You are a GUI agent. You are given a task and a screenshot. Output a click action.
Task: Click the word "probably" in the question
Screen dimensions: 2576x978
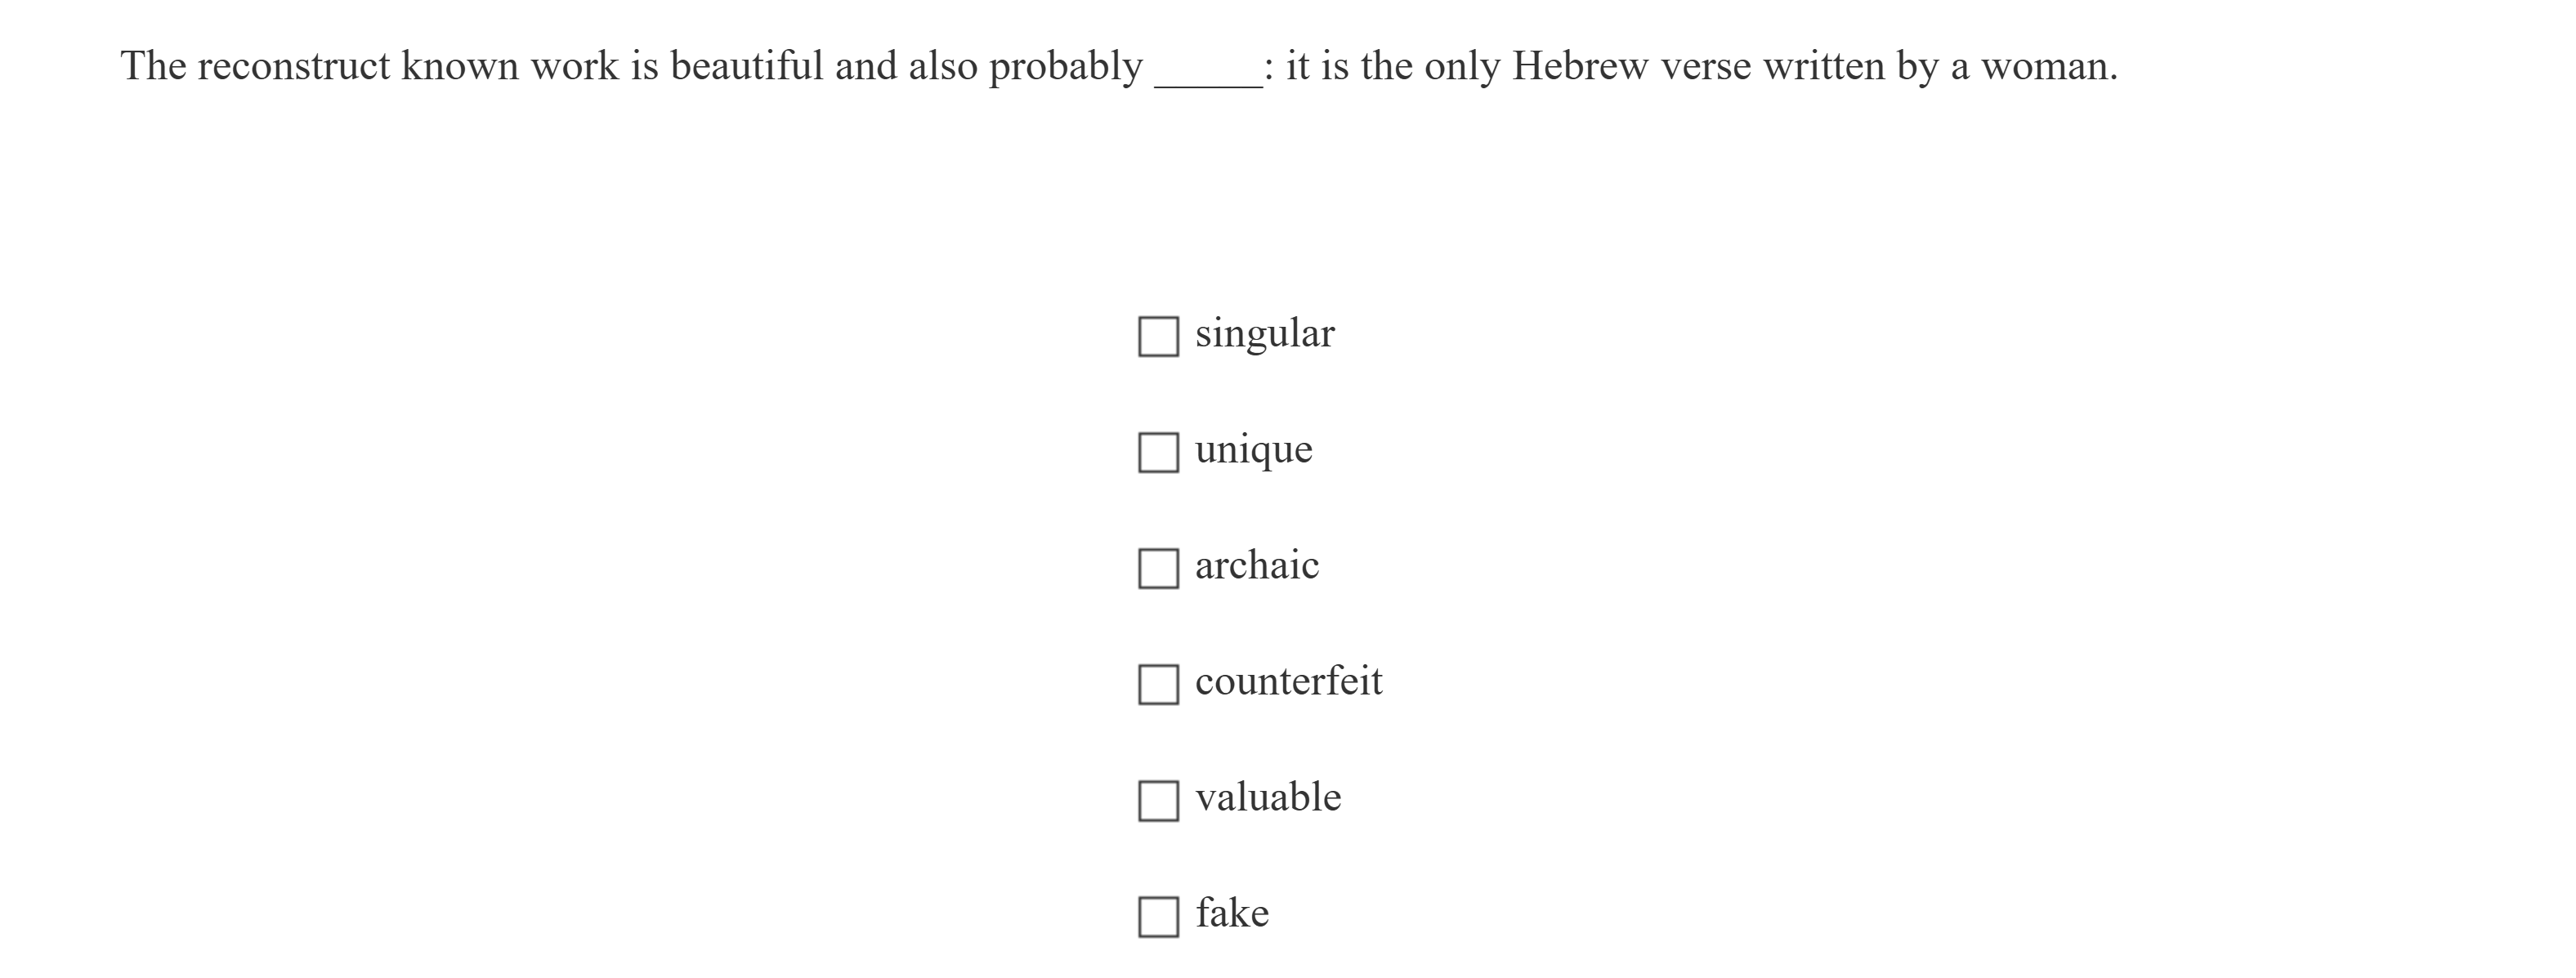click(1063, 65)
